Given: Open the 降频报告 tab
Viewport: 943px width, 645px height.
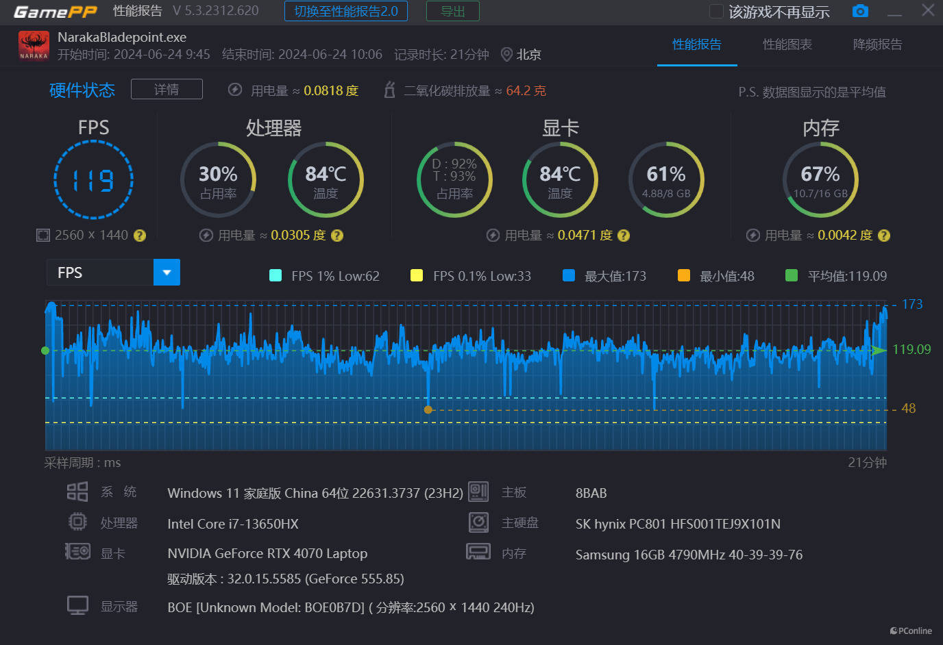Looking at the screenshot, I should click(877, 45).
